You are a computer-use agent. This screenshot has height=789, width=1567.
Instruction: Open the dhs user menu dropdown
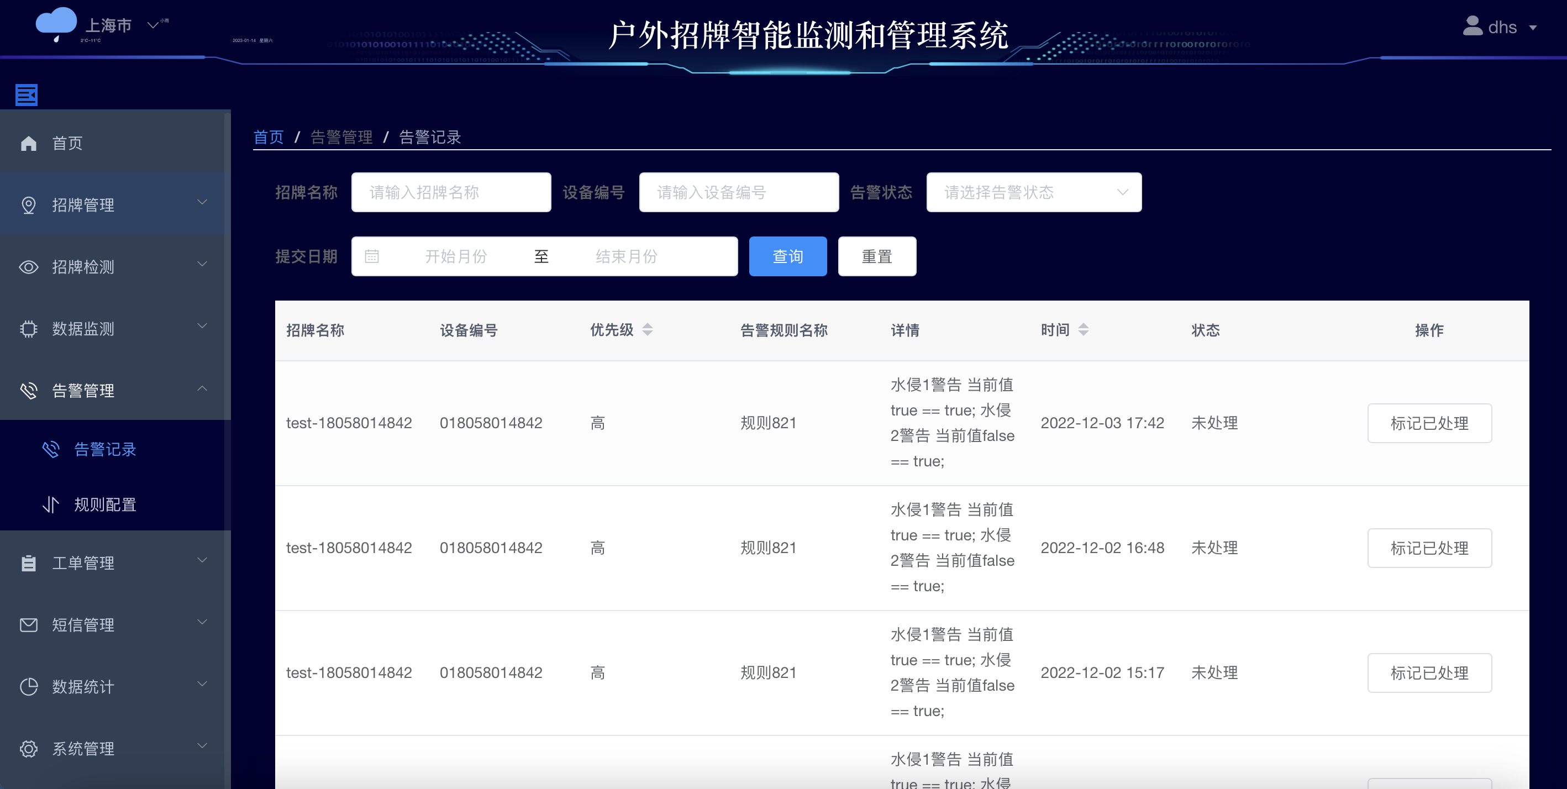(x=1533, y=28)
